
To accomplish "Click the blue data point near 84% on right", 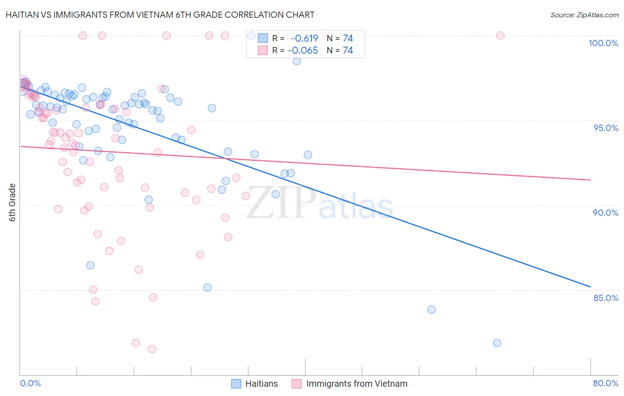I will point(431,309).
